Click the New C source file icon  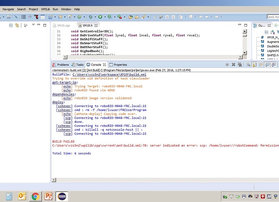tap(70, 17)
